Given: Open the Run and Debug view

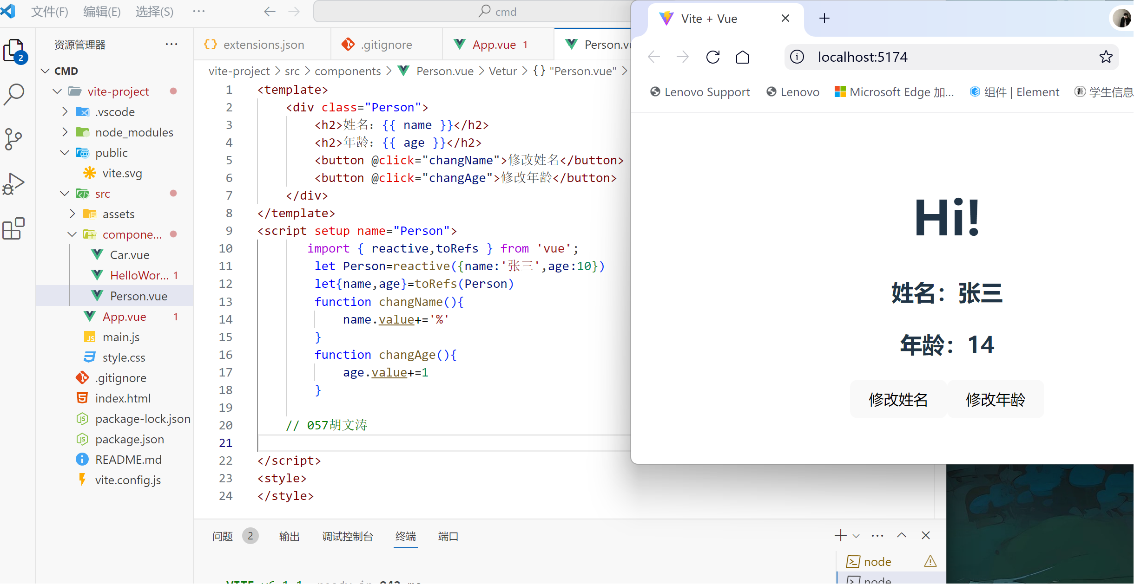Looking at the screenshot, I should [x=13, y=183].
